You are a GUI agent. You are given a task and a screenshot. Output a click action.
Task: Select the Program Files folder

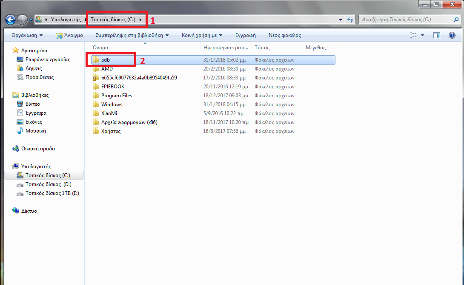coord(117,96)
